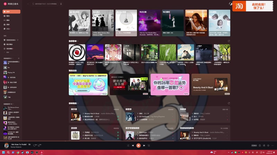Open the player more options ellipsis
This screenshot has height=155, width=277.
[272, 145]
